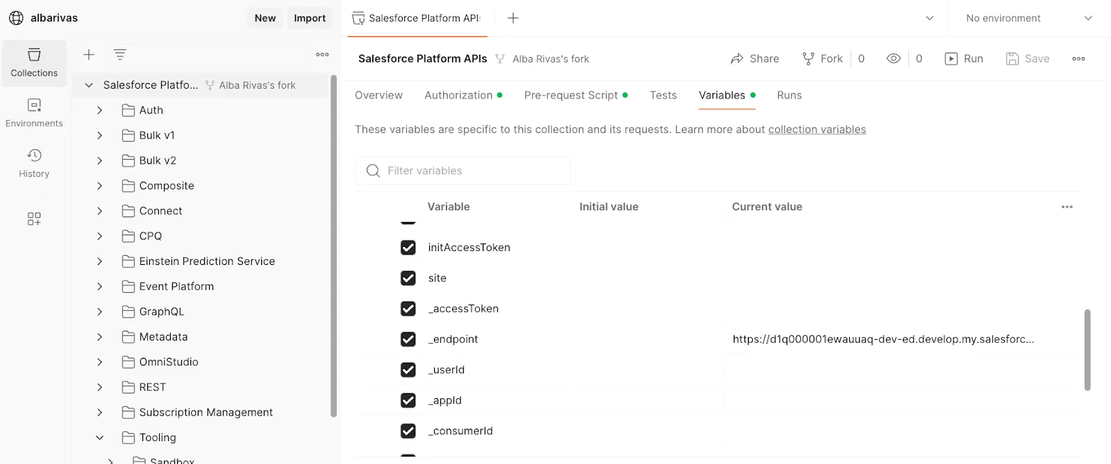Open the No environment dropdown

(1028, 18)
